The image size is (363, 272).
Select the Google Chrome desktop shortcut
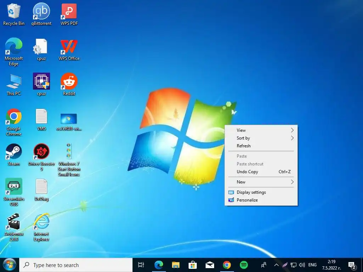point(14,122)
